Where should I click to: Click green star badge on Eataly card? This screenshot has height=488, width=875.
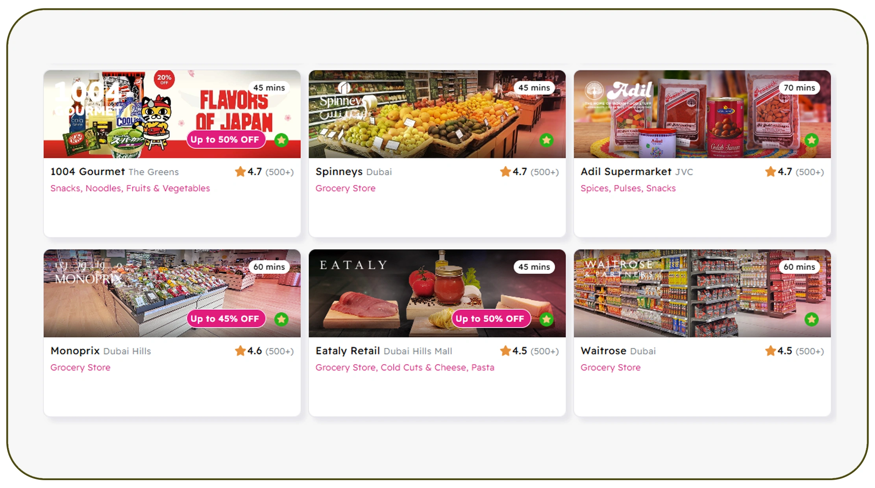pyautogui.click(x=546, y=319)
